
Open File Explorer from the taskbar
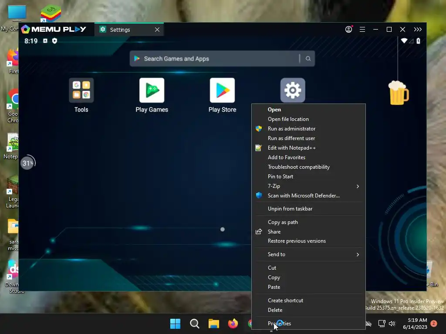[213, 324]
